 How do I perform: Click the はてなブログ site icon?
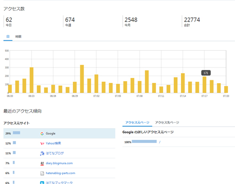42,153
